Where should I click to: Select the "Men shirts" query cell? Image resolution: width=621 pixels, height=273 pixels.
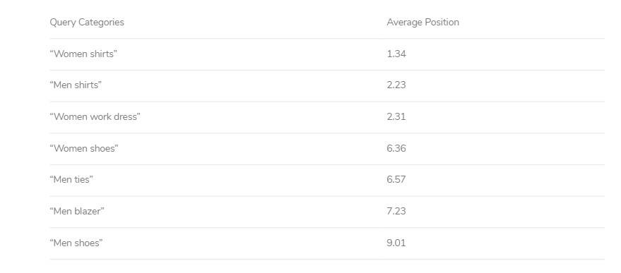click(x=76, y=85)
